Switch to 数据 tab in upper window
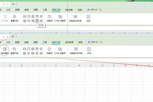153x102 pixels. (x=17, y=10)
